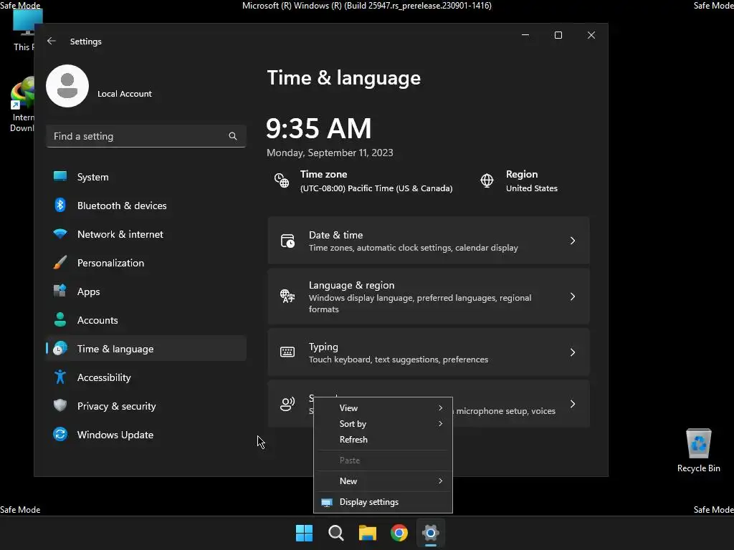Click the Time & language clock icon

pos(60,349)
